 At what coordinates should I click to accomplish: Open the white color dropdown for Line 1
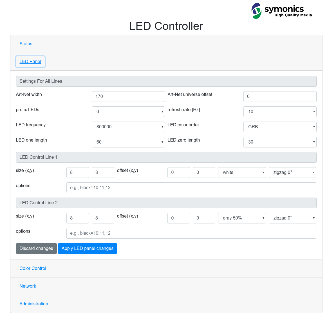pyautogui.click(x=242, y=172)
